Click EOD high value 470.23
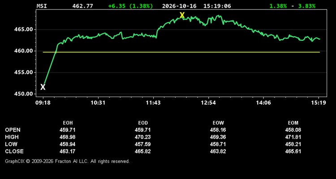Viewport: 336px width, 179px height. [143, 137]
